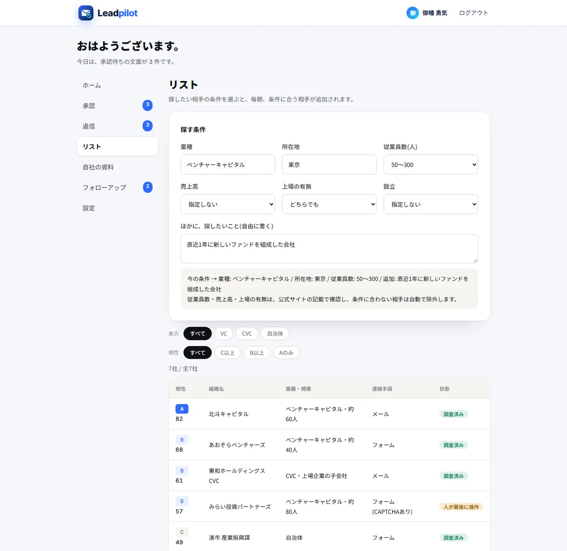Open the 上場の有無 dropdown

click(x=329, y=204)
